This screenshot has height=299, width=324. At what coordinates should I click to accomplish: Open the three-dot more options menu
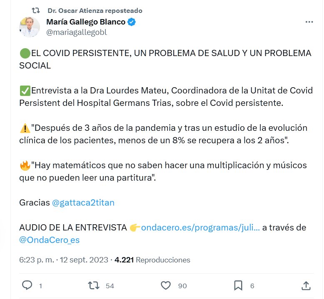[309, 22]
